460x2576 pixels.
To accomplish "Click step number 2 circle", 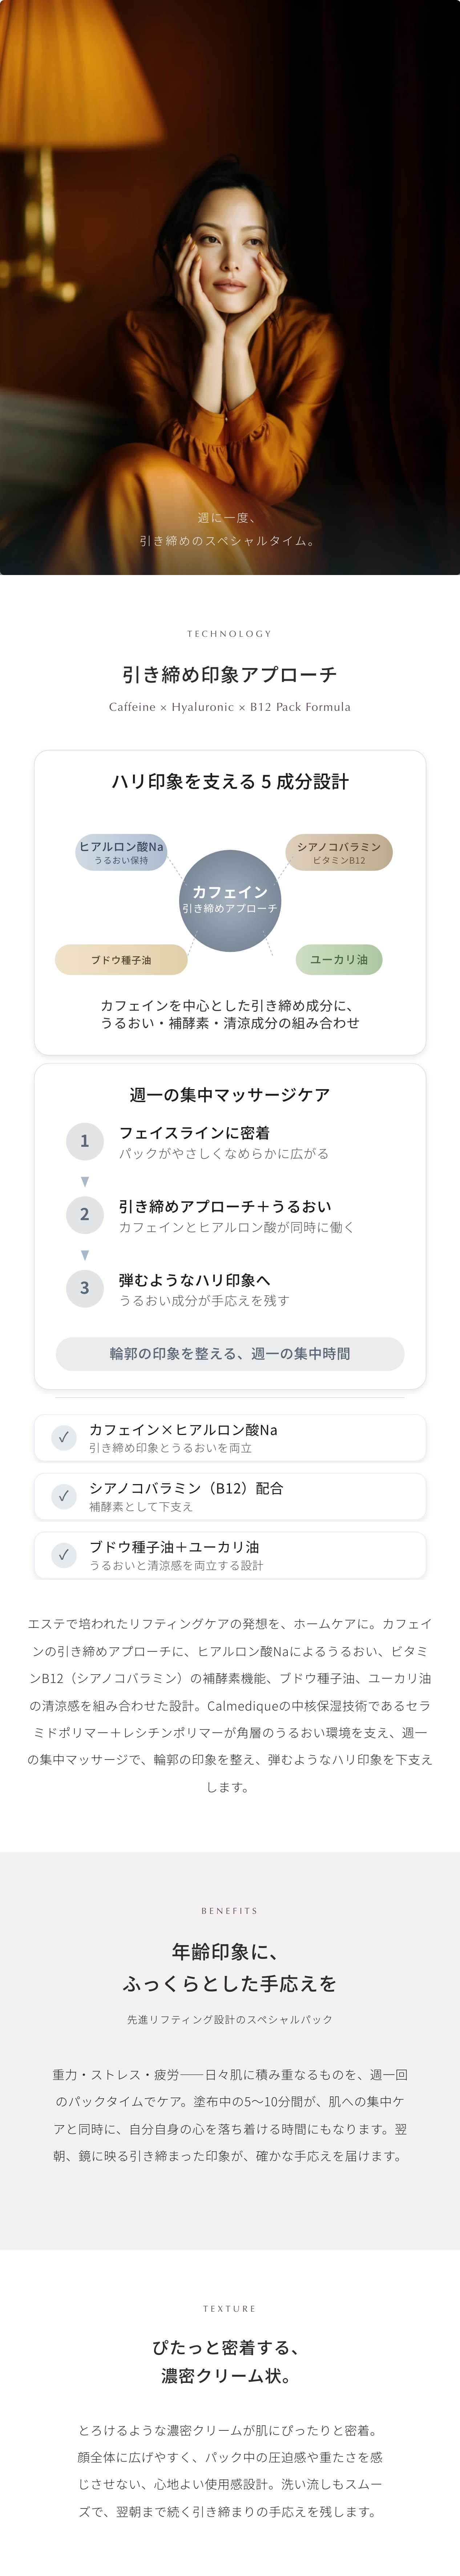I will [85, 1214].
